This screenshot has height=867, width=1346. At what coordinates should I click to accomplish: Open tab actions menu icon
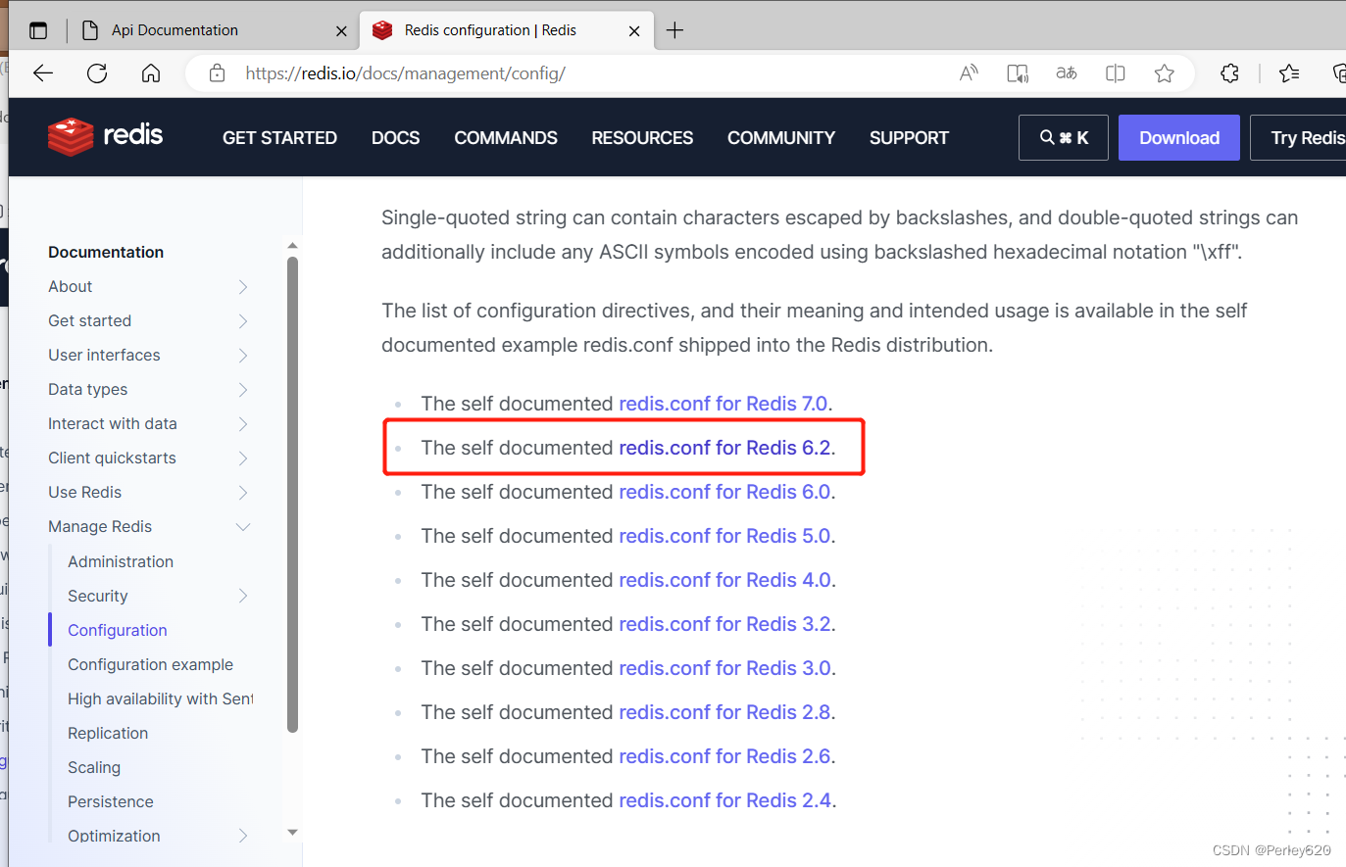pyautogui.click(x=38, y=30)
